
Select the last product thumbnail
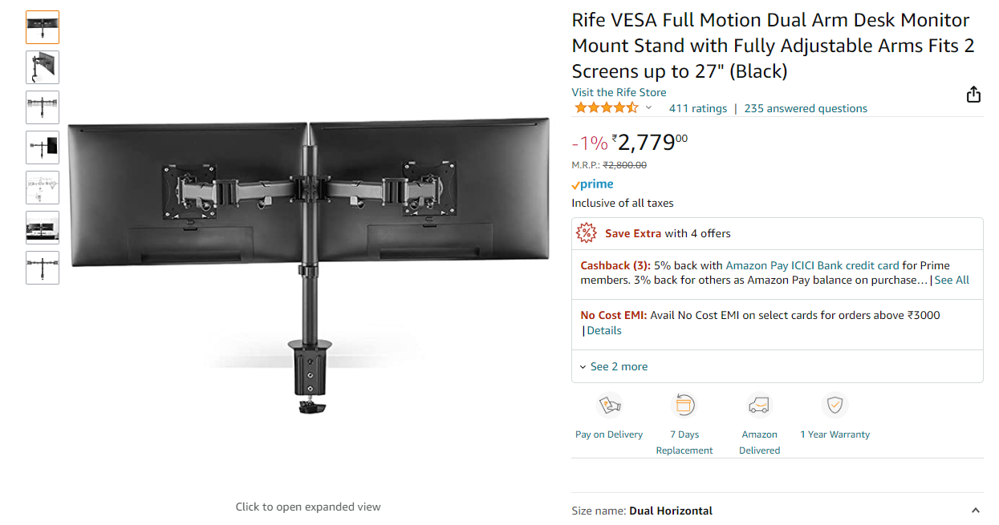click(43, 268)
